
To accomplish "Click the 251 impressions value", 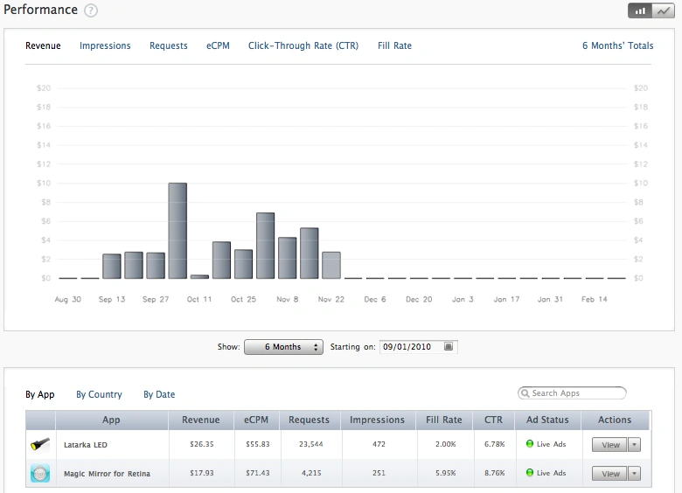I will pos(379,473).
